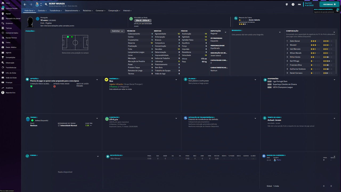
Task: Click the Treino sidebar icon
Action: [3, 42]
